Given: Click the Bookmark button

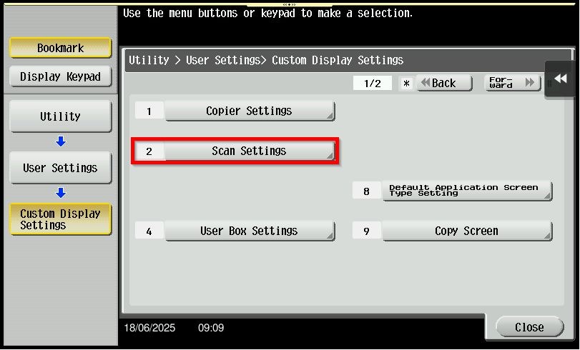Looking at the screenshot, I should [x=60, y=49].
